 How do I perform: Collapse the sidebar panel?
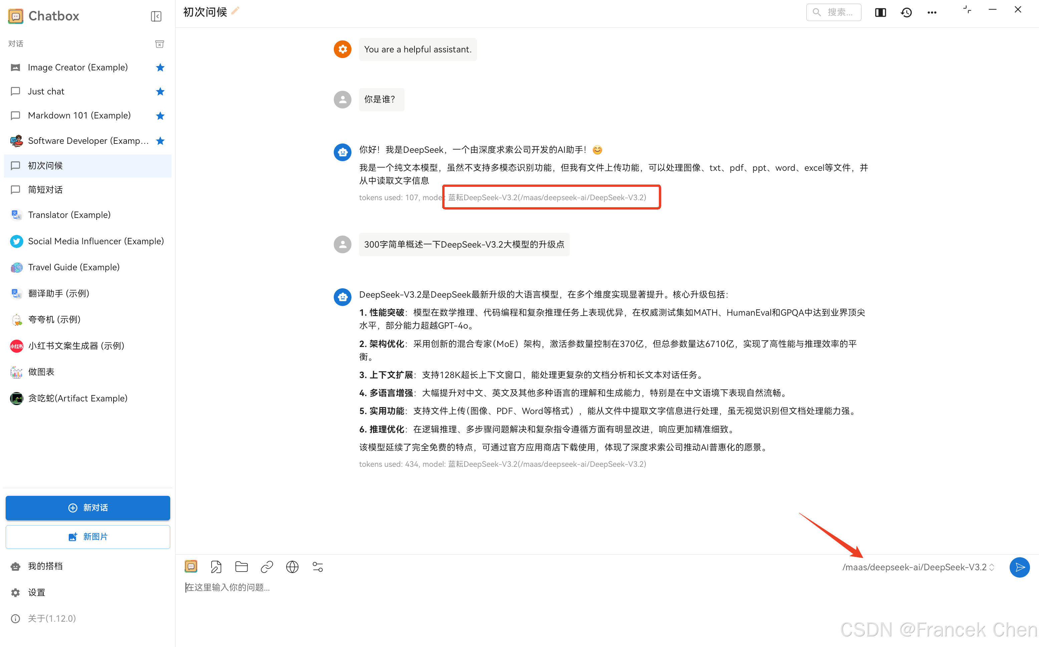(x=156, y=16)
